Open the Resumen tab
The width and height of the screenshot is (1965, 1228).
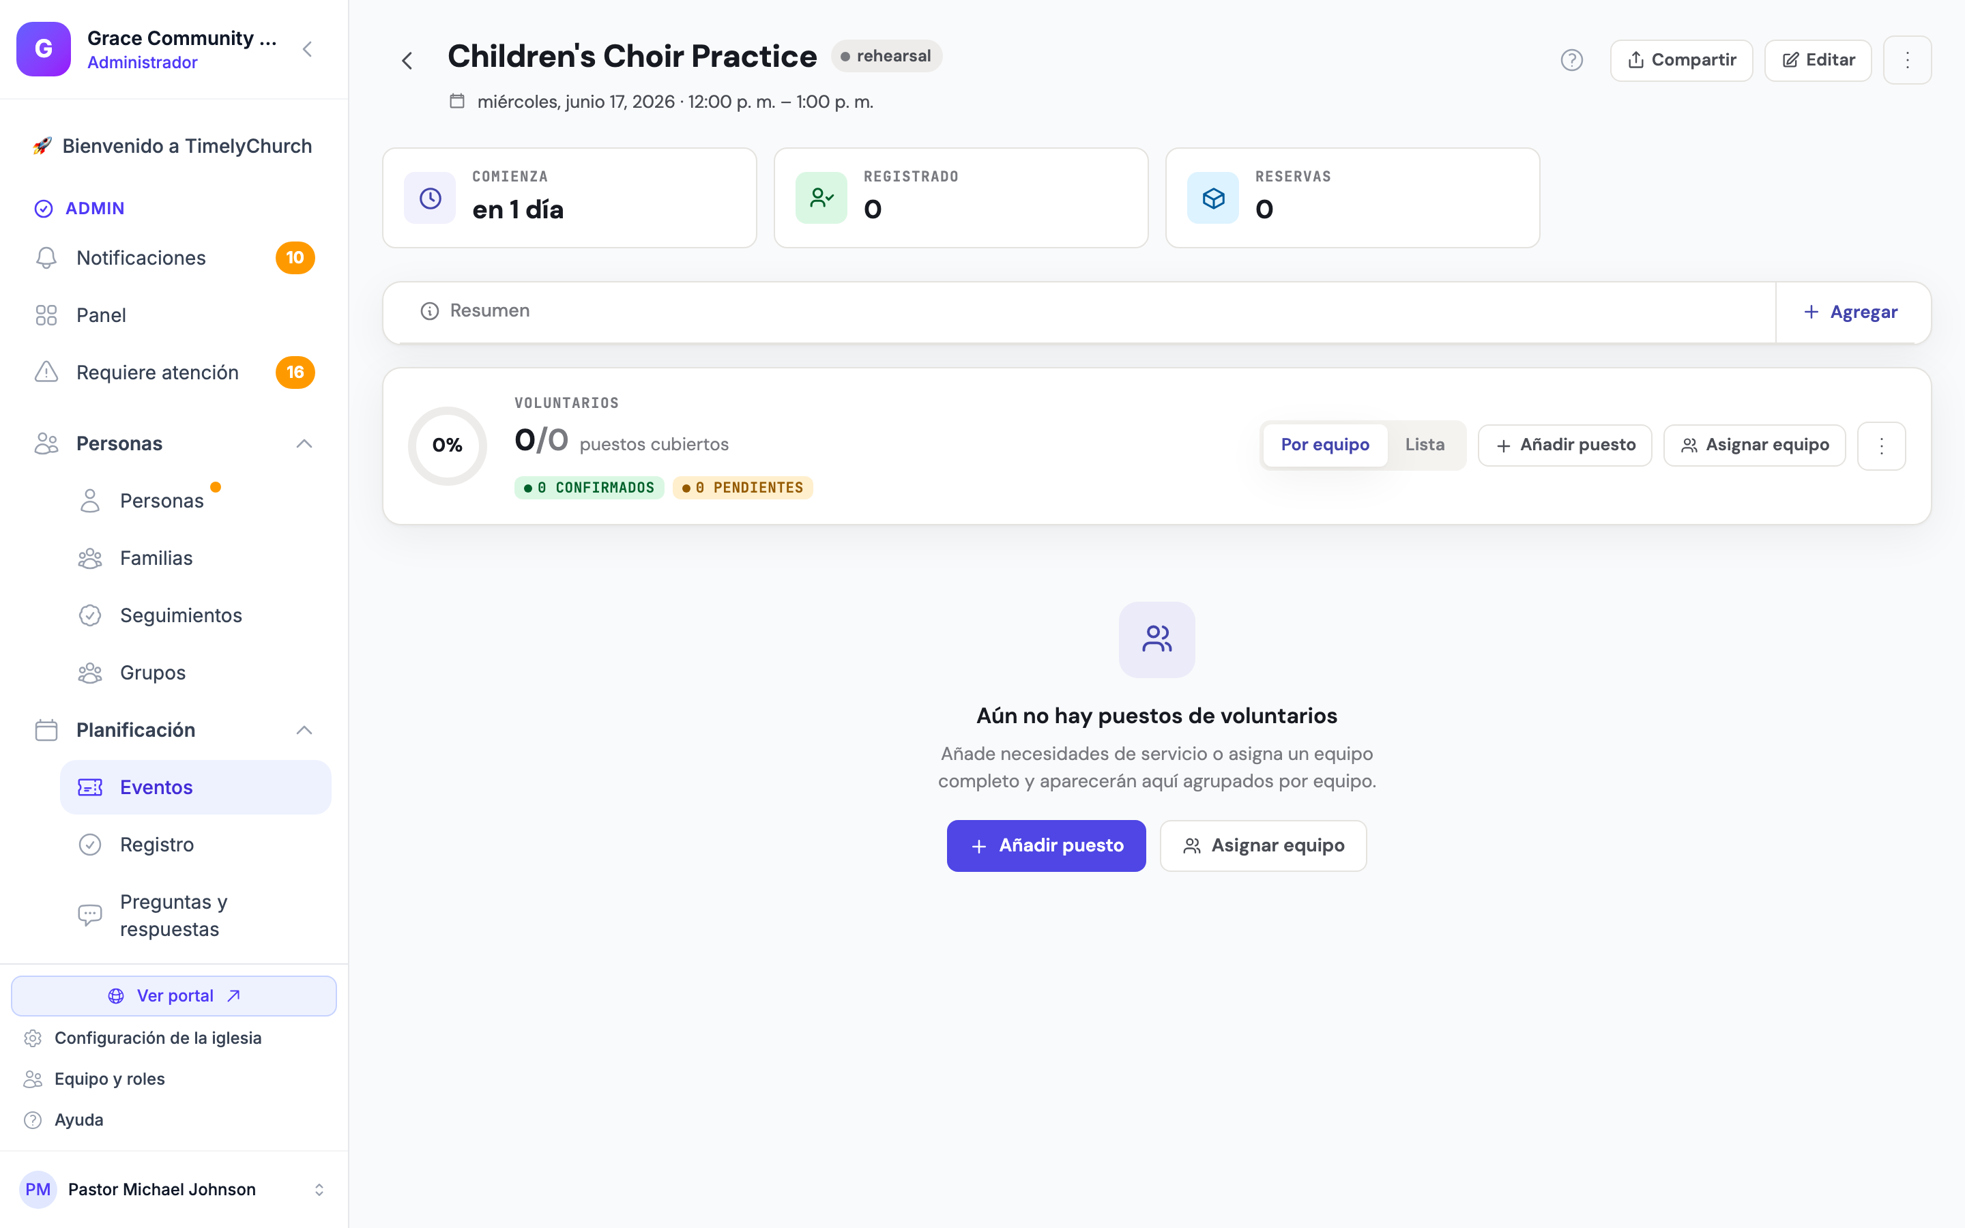coord(476,311)
